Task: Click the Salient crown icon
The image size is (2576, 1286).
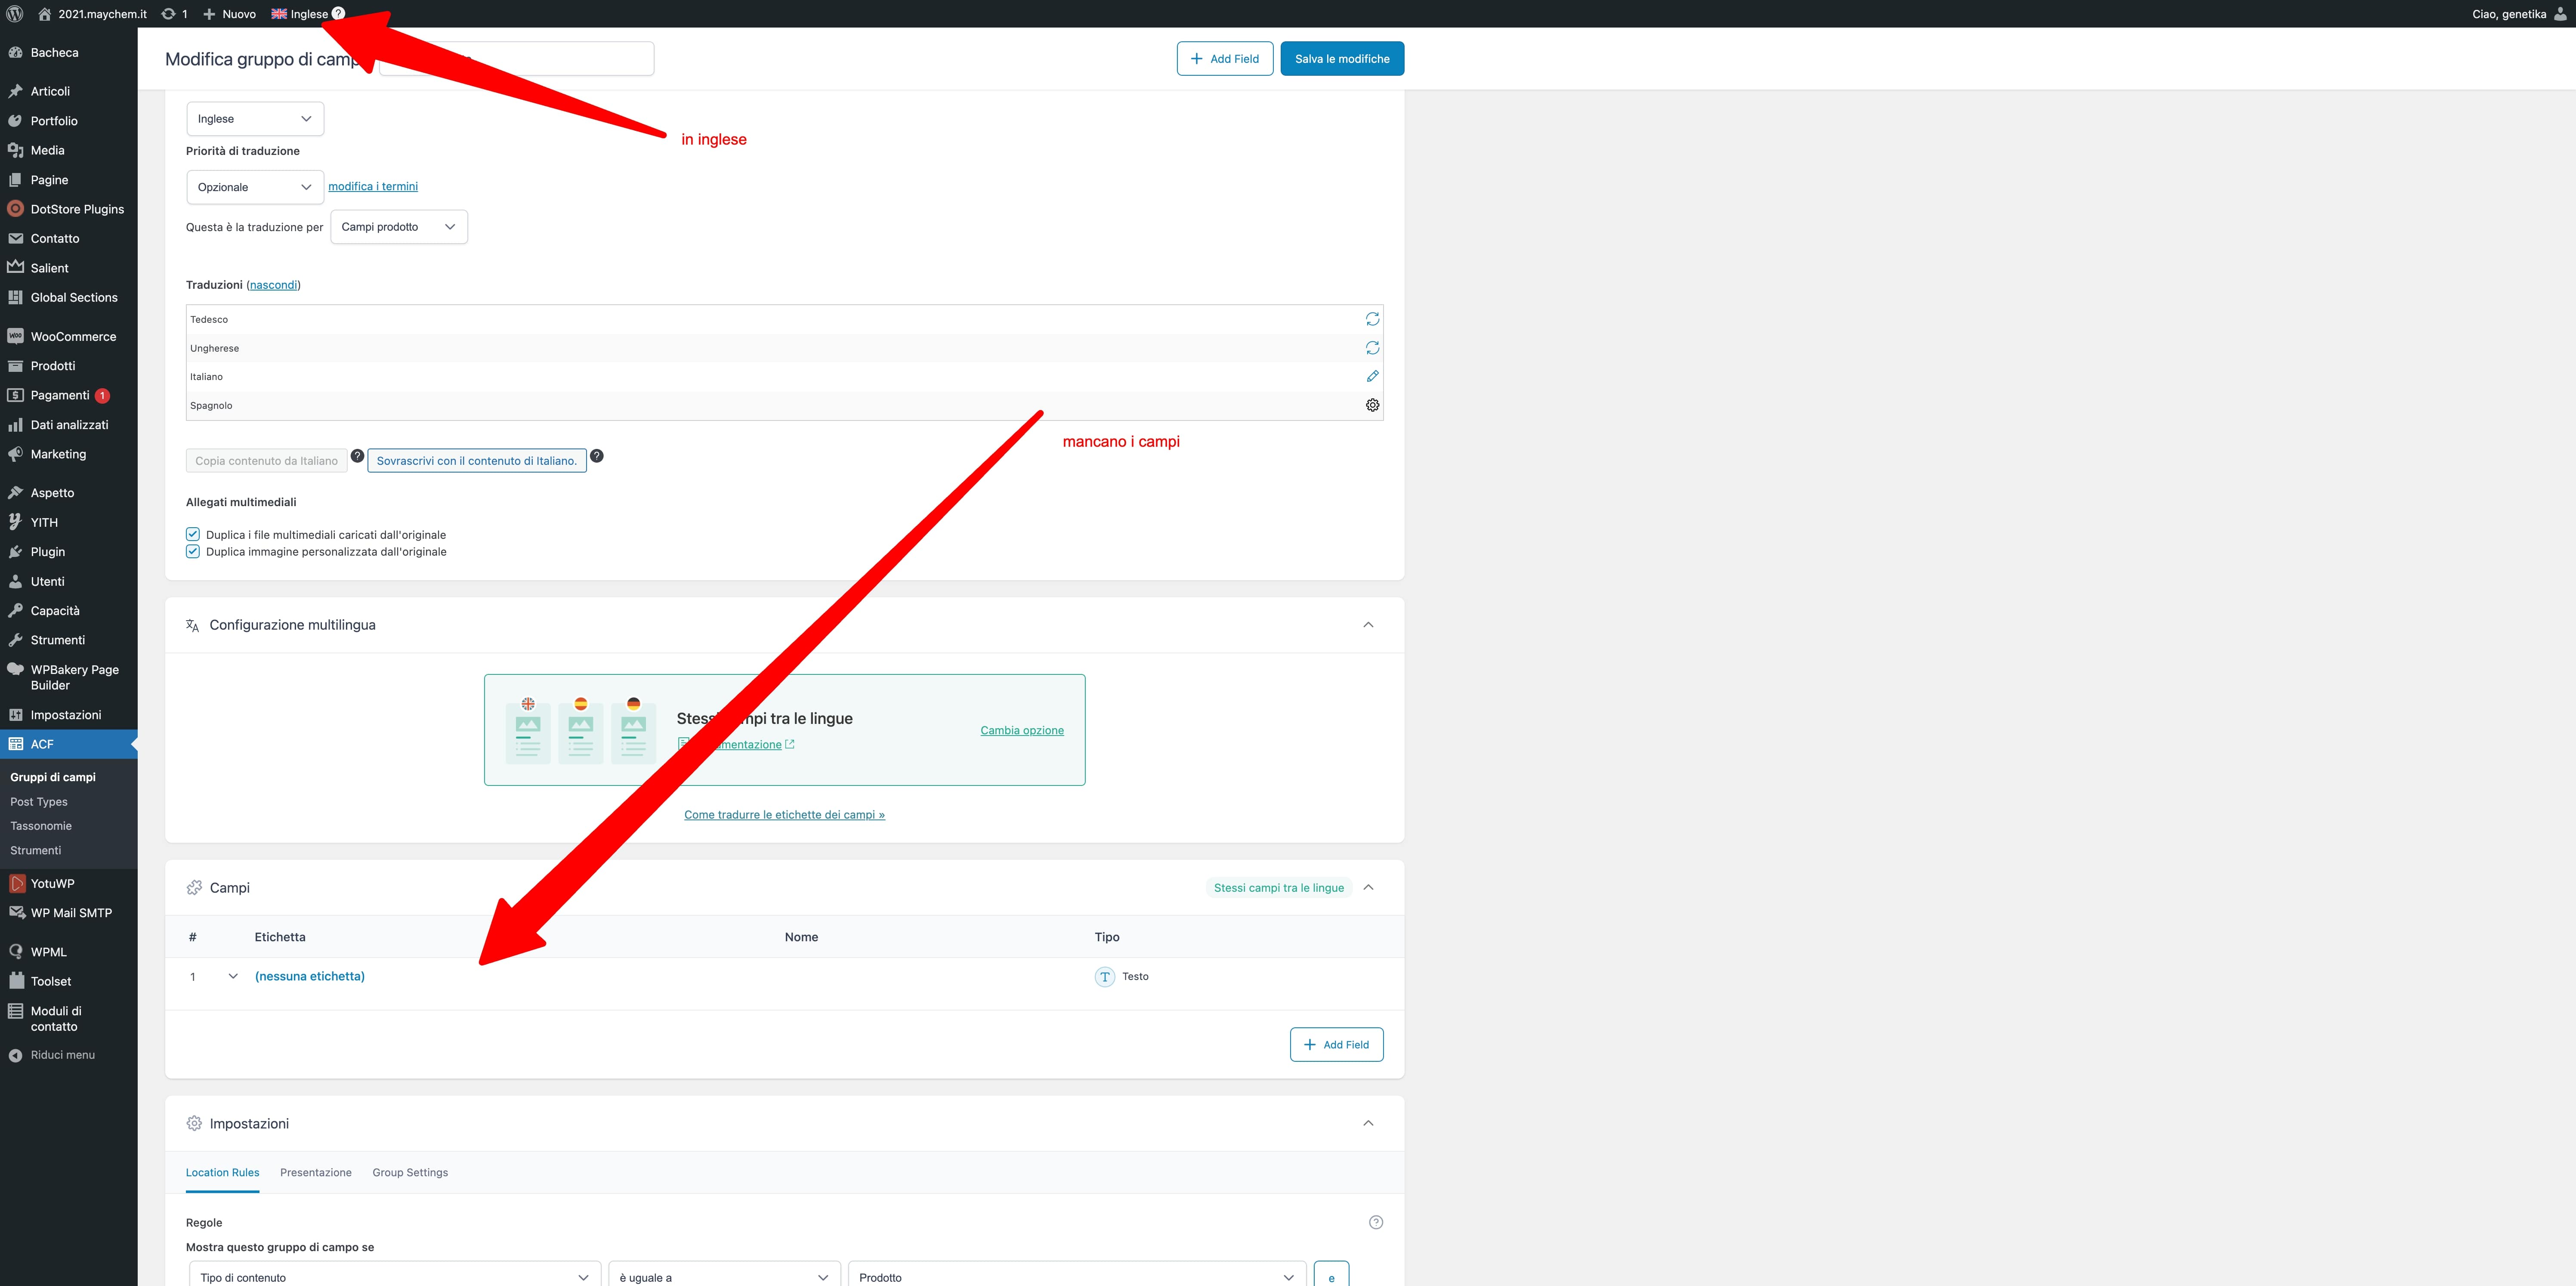Action: pos(15,267)
